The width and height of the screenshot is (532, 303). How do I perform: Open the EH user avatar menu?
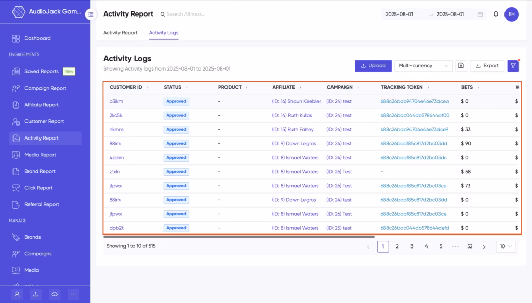pos(511,14)
